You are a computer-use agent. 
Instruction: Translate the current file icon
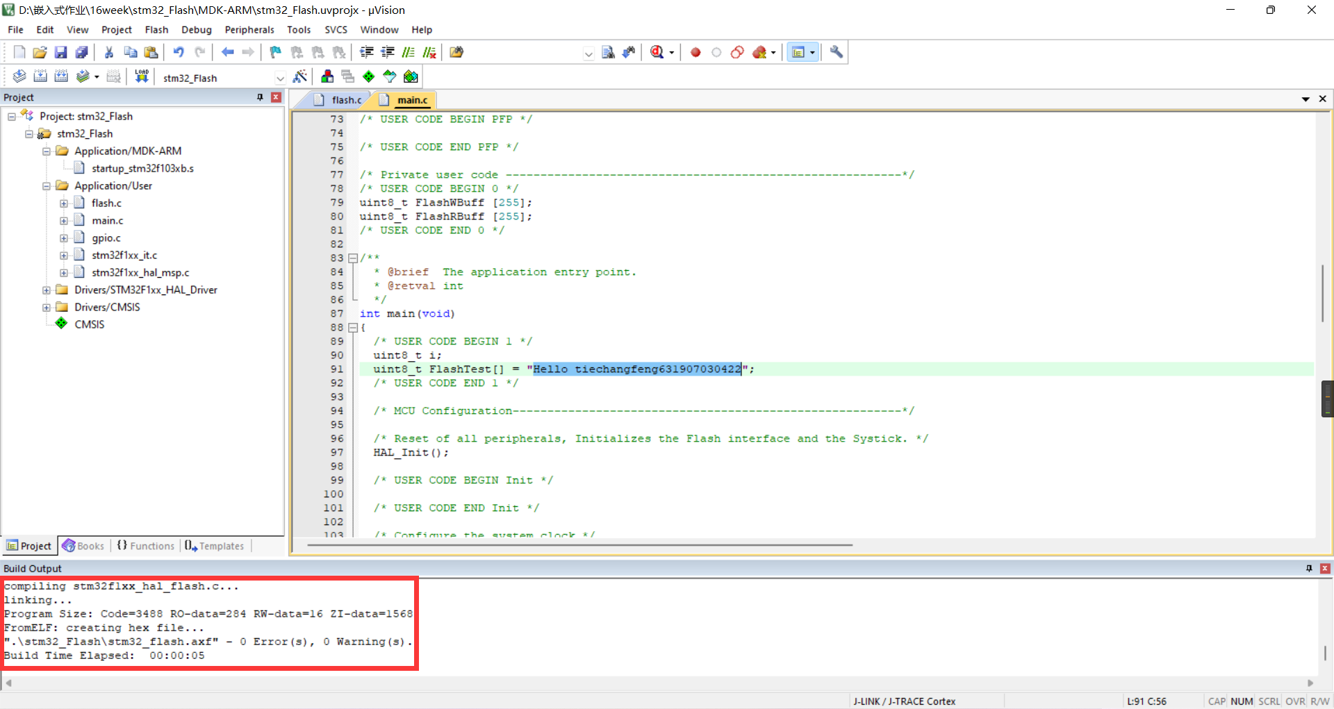click(x=19, y=76)
